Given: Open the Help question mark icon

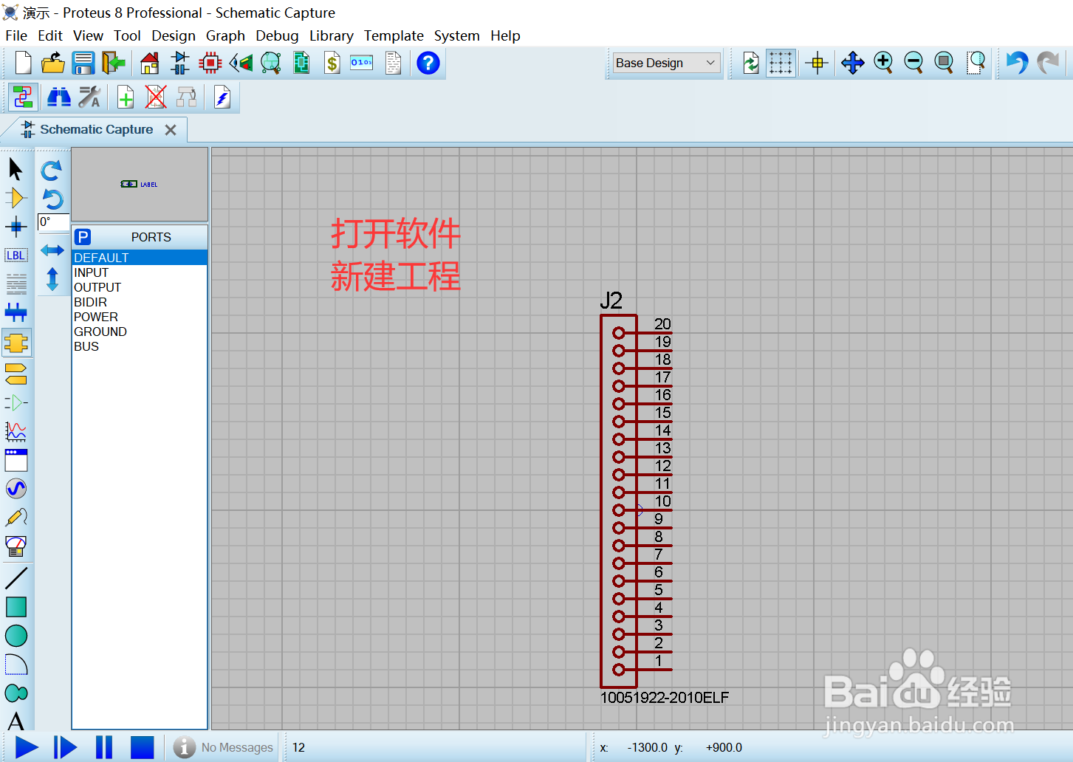Looking at the screenshot, I should click(x=428, y=63).
